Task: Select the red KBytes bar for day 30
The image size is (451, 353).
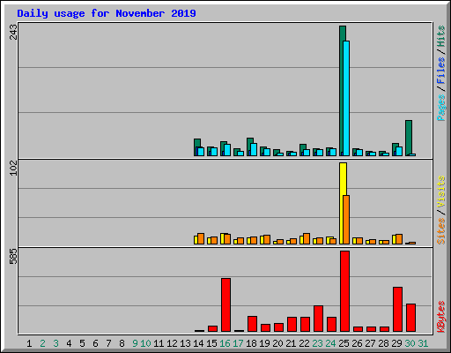Action: click(410, 318)
